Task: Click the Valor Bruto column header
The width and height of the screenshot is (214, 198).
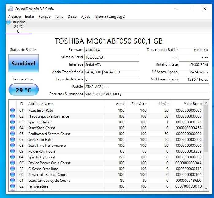Action: tap(187, 104)
